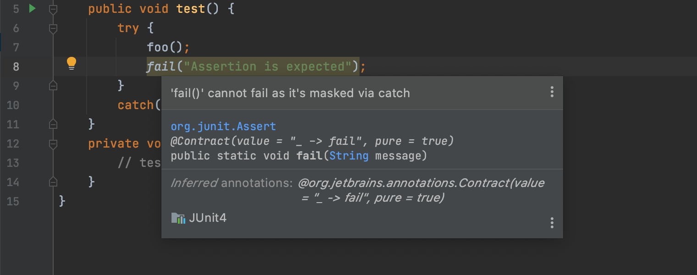This screenshot has width=697, height=275.
Task: Click the JUnit4 library icon
Action: point(177,218)
